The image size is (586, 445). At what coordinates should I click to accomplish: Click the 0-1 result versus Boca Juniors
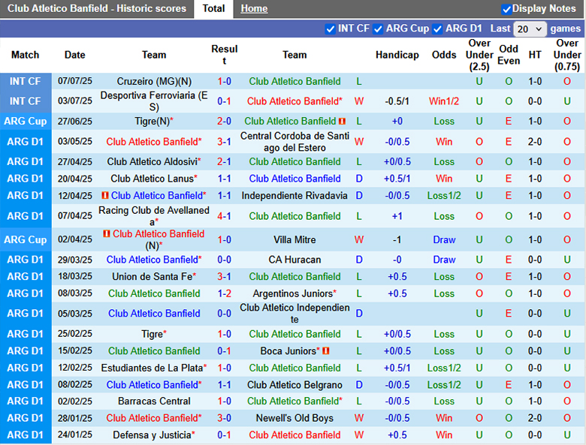click(x=224, y=350)
